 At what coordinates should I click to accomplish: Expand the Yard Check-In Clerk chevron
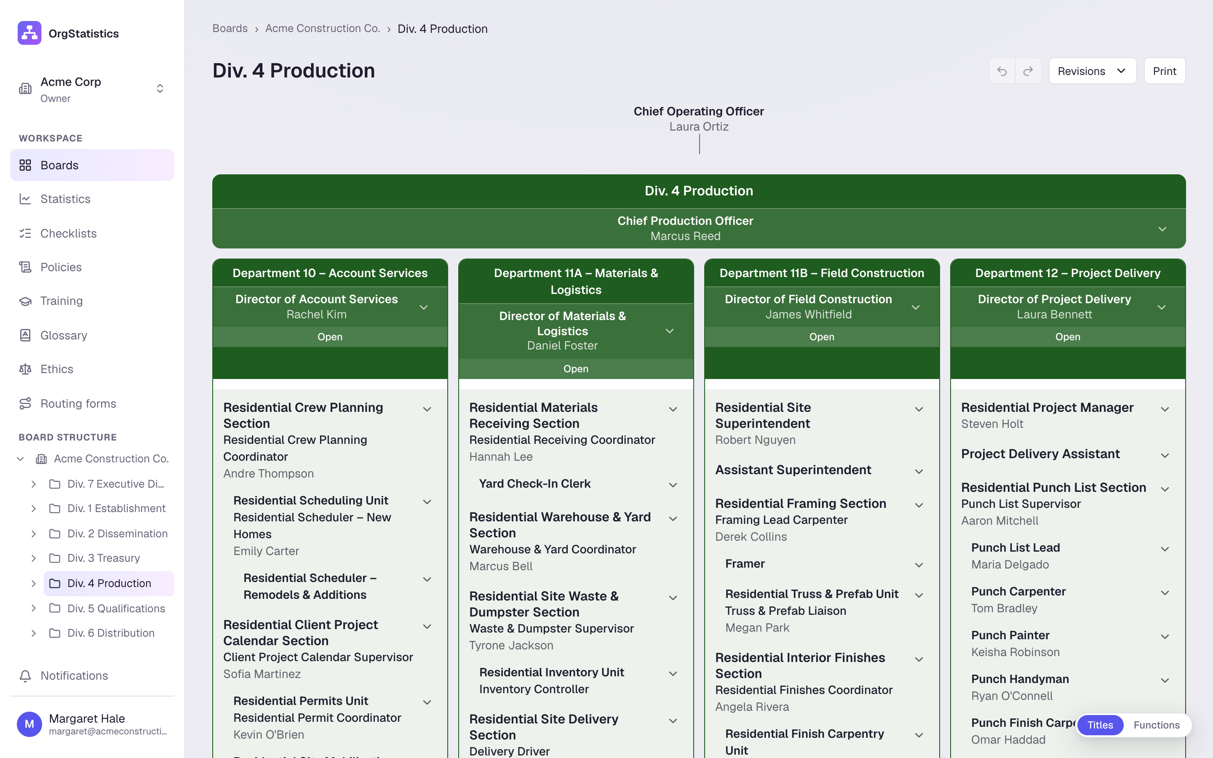(673, 485)
